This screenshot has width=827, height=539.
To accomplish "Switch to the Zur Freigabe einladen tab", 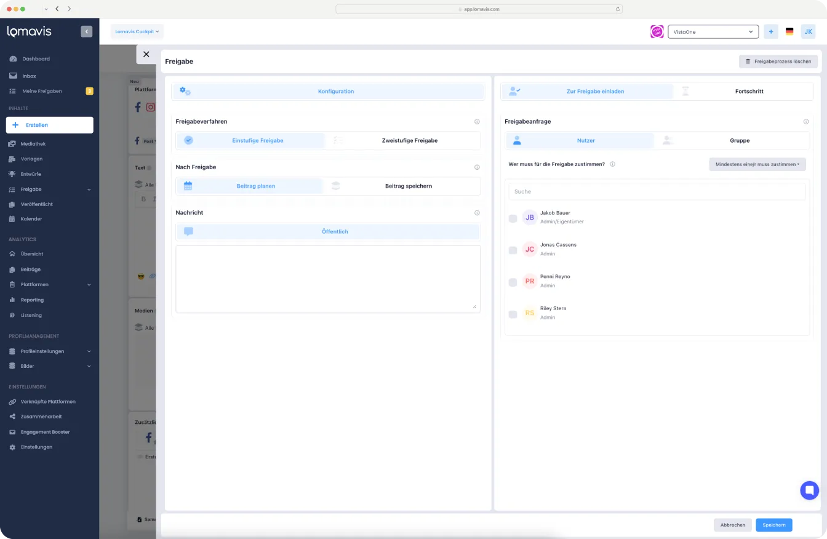I will (588, 92).
